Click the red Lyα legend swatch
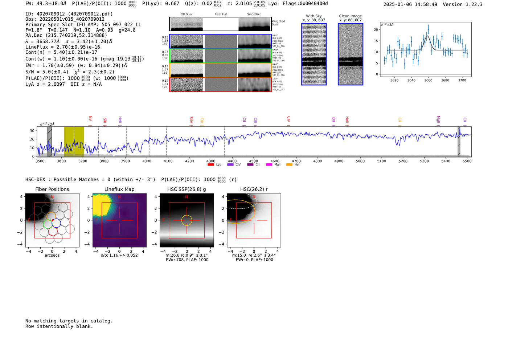This screenshot has width=508, height=346. click(x=210, y=164)
